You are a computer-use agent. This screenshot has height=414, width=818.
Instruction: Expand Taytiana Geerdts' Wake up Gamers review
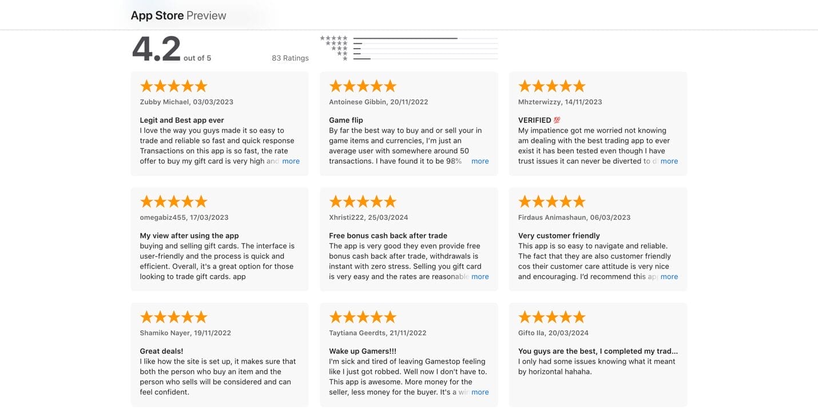(x=480, y=392)
